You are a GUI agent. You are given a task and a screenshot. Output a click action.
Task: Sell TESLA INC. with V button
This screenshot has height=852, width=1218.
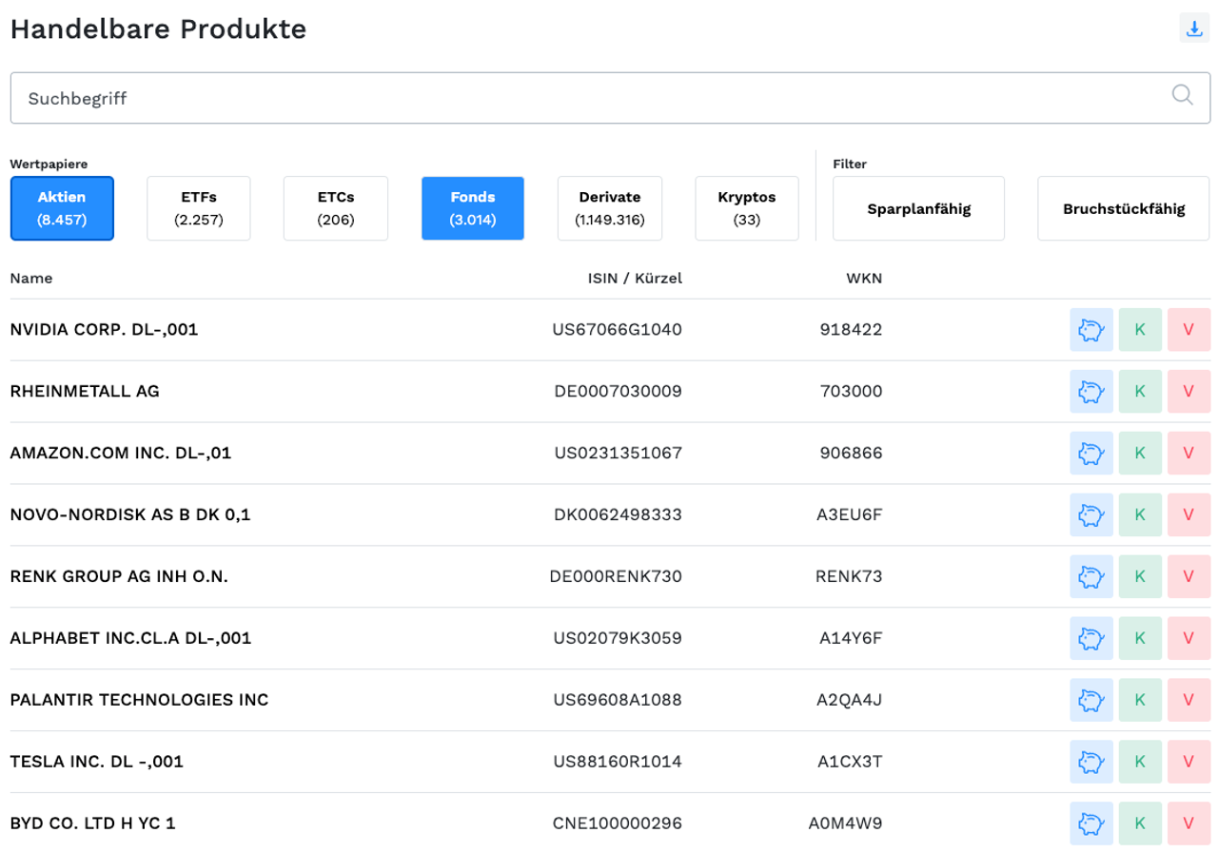pos(1189,762)
